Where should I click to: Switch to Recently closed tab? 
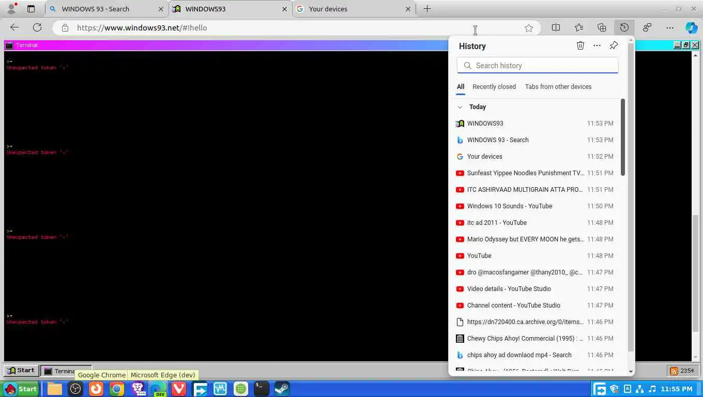pyautogui.click(x=494, y=87)
